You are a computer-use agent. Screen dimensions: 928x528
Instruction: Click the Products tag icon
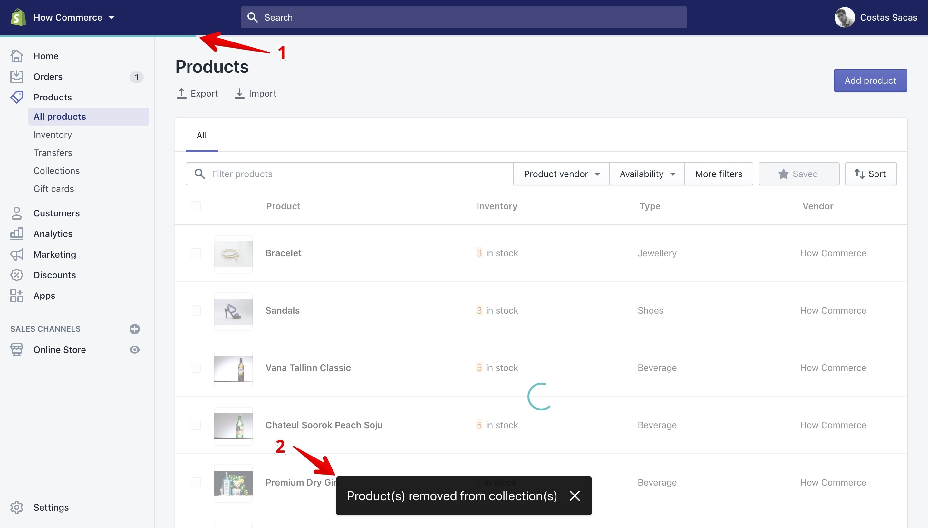point(17,97)
